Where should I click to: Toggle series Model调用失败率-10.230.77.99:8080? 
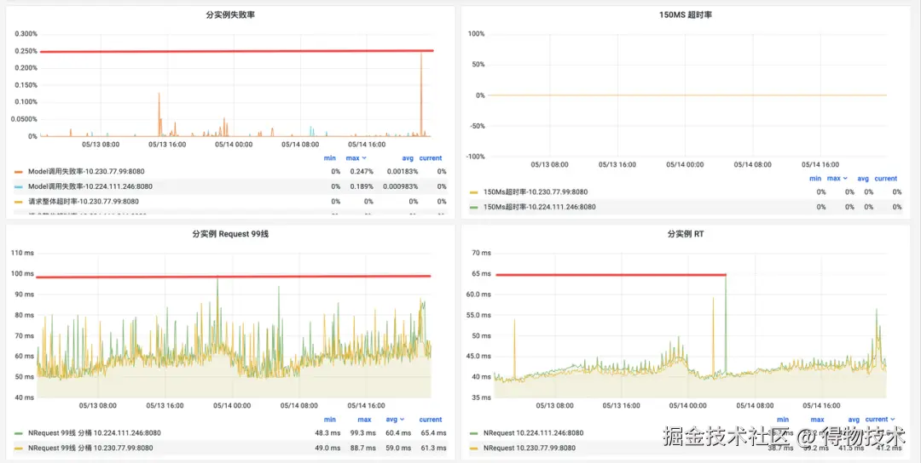click(86, 172)
